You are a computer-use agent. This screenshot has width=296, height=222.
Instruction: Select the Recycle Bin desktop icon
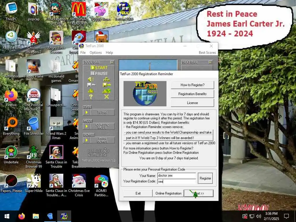pos(11,40)
